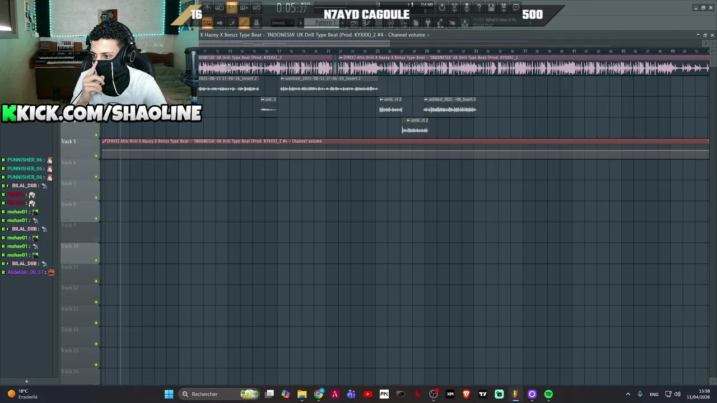Open Microsoft Teams from the taskbar
Image resolution: width=717 pixels, height=403 pixels.
[x=351, y=394]
